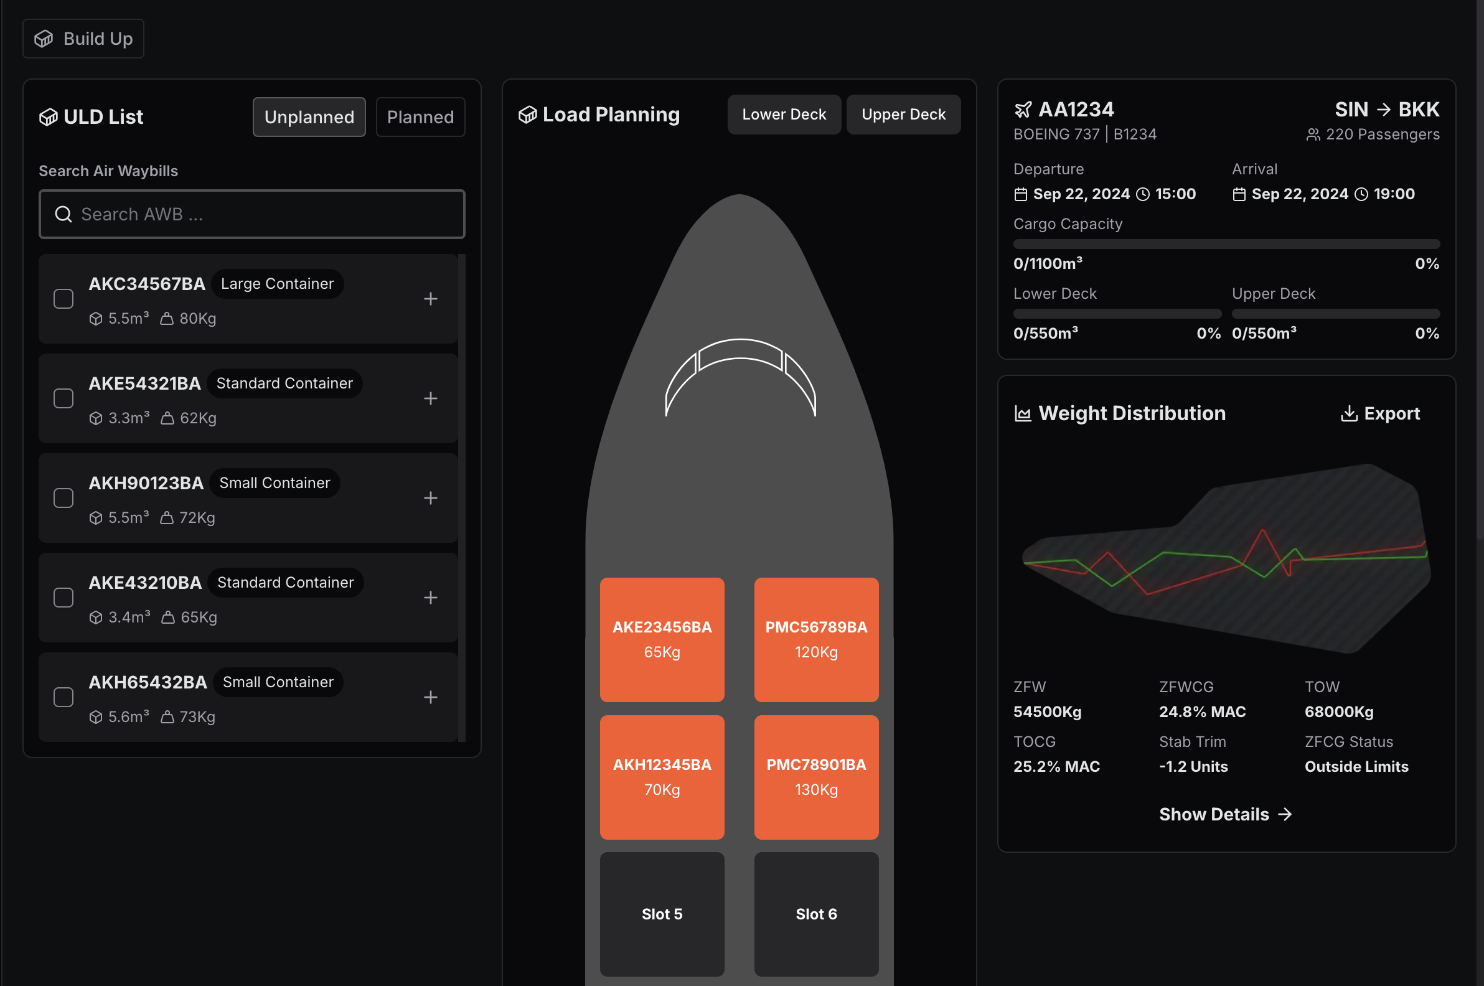Click in the Search AWB field
1484x986 pixels.
[251, 214]
